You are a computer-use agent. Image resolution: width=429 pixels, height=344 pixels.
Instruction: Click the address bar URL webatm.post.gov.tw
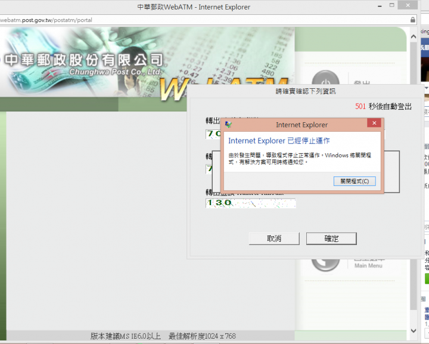coord(46,20)
